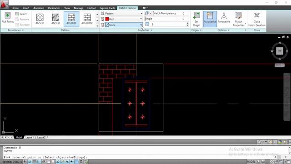Click the red hatch color swatch
This screenshot has height=164, width=291.
[x=107, y=19]
